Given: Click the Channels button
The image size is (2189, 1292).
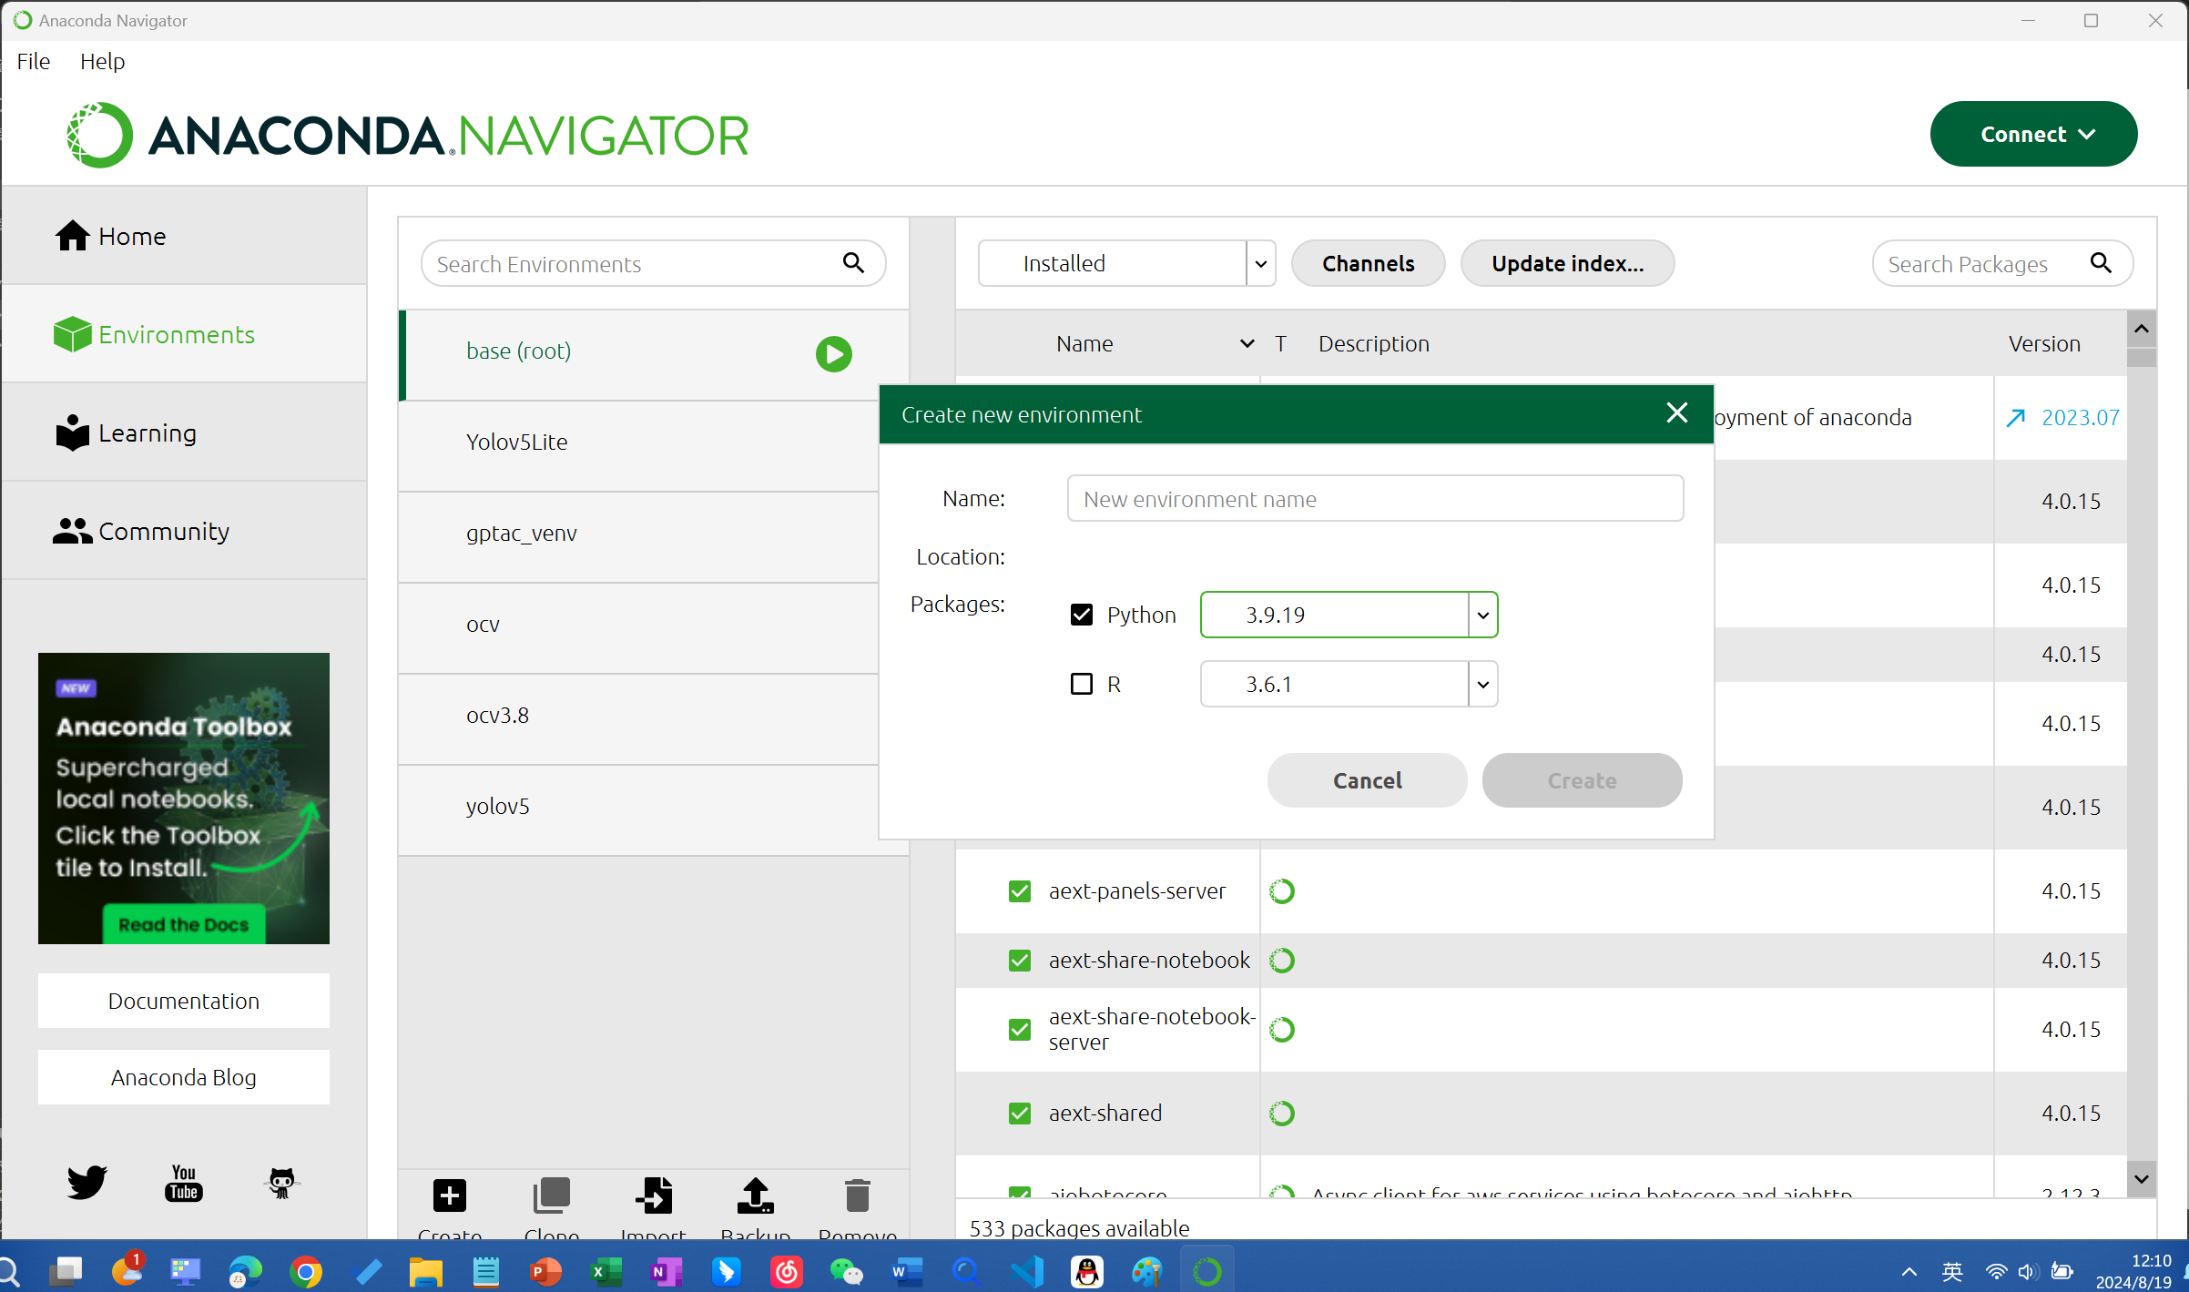Looking at the screenshot, I should tap(1369, 263).
